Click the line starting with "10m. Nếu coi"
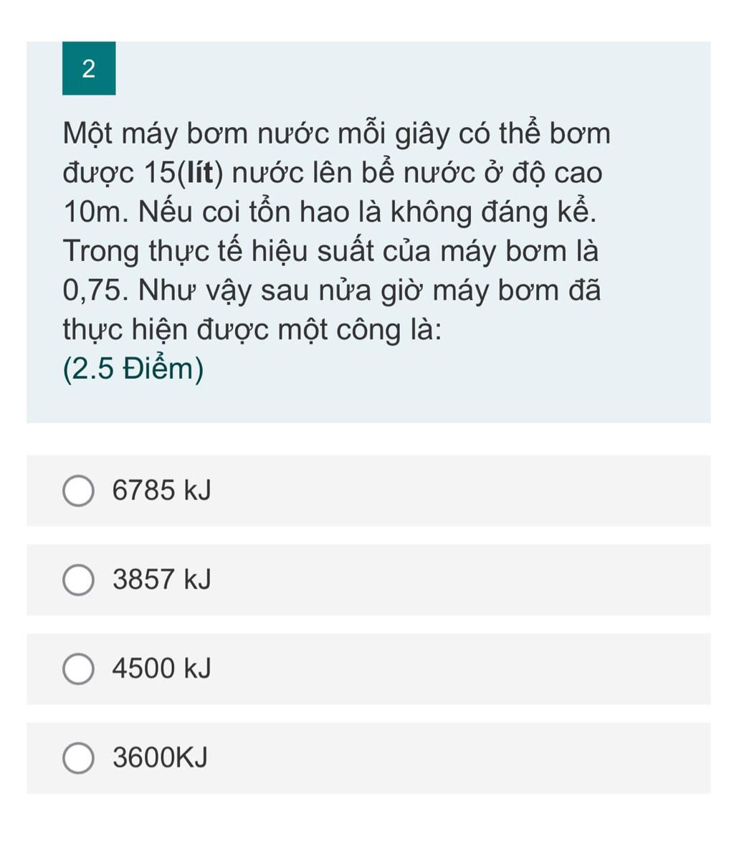Viewport: 734px width, 850px height. (x=330, y=212)
